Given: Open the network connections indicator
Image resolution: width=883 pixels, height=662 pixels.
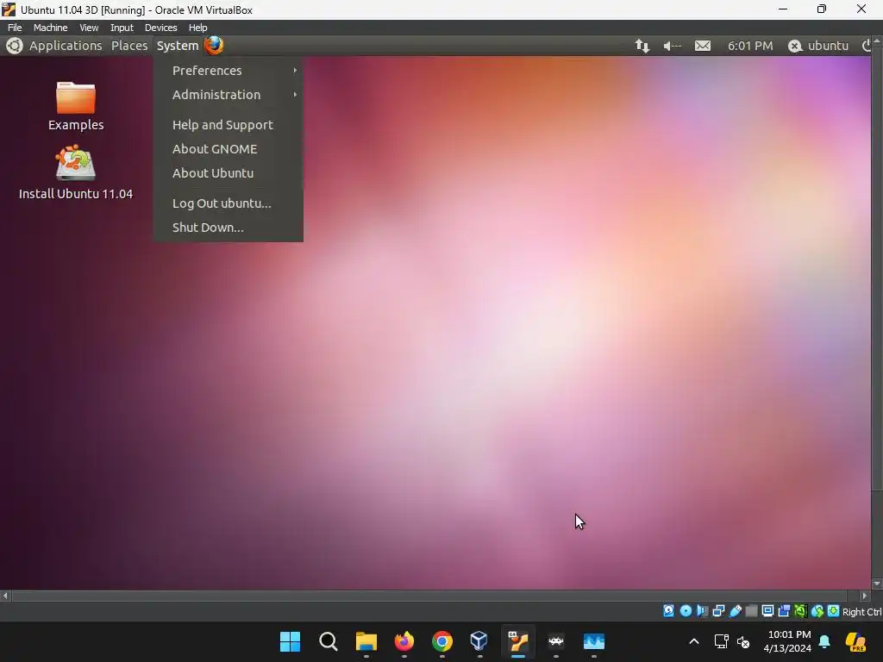Looking at the screenshot, I should [x=642, y=46].
